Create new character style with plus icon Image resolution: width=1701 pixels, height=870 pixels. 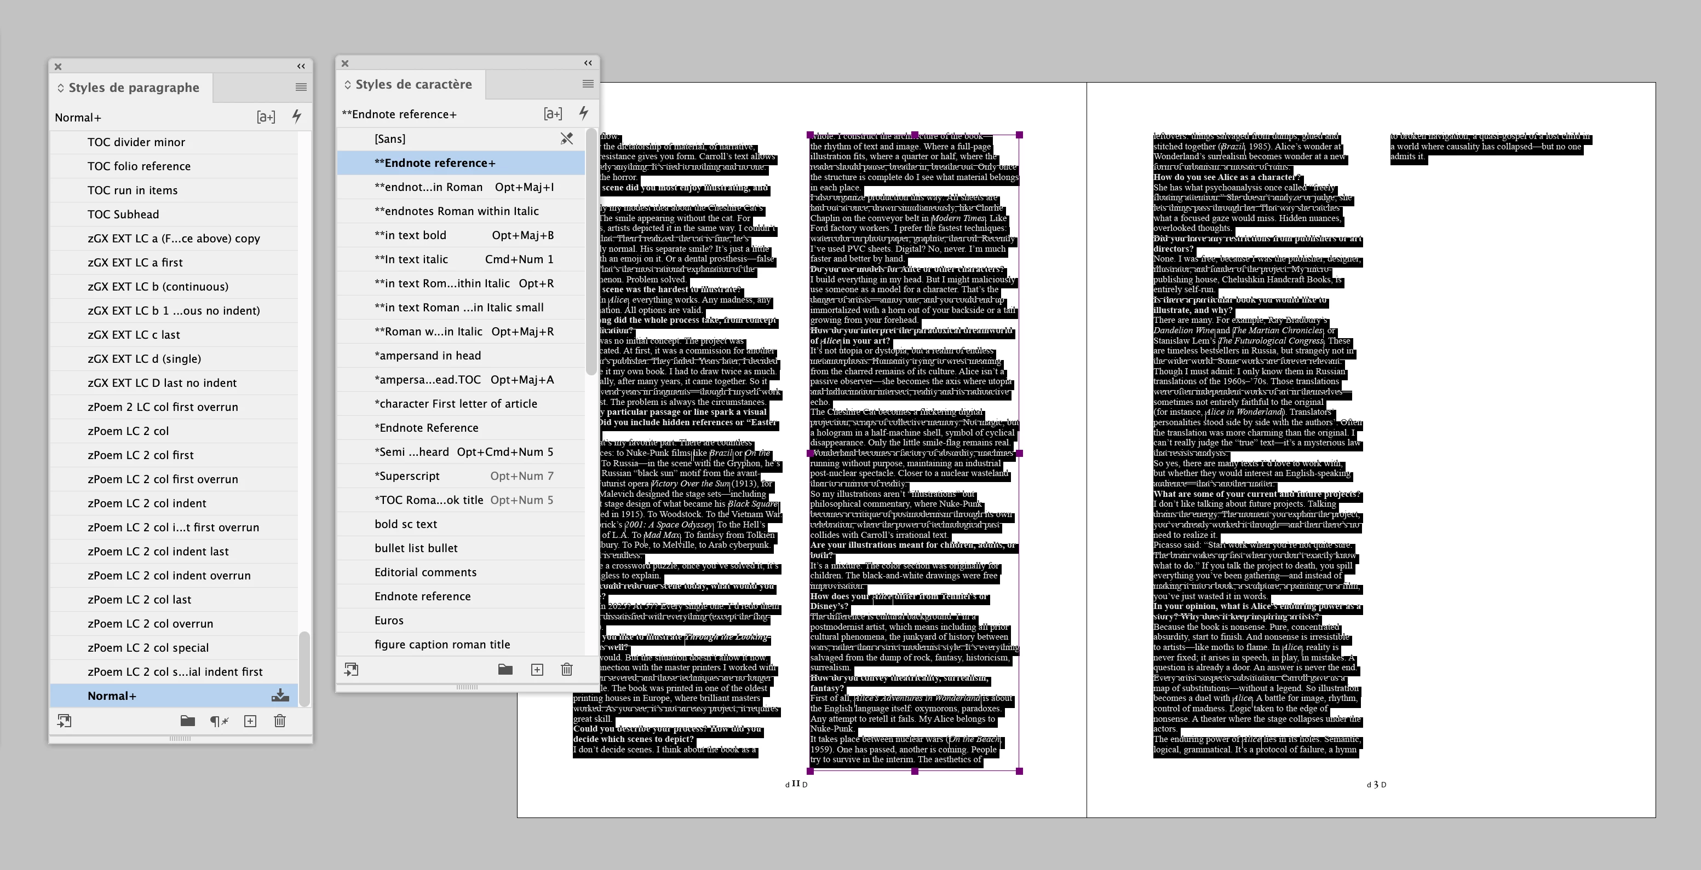tap(537, 670)
